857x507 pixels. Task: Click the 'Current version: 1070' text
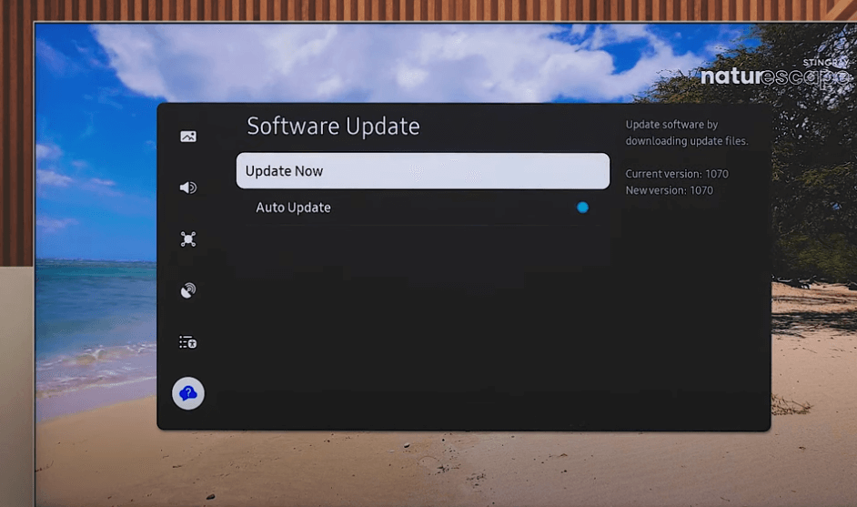(x=677, y=174)
